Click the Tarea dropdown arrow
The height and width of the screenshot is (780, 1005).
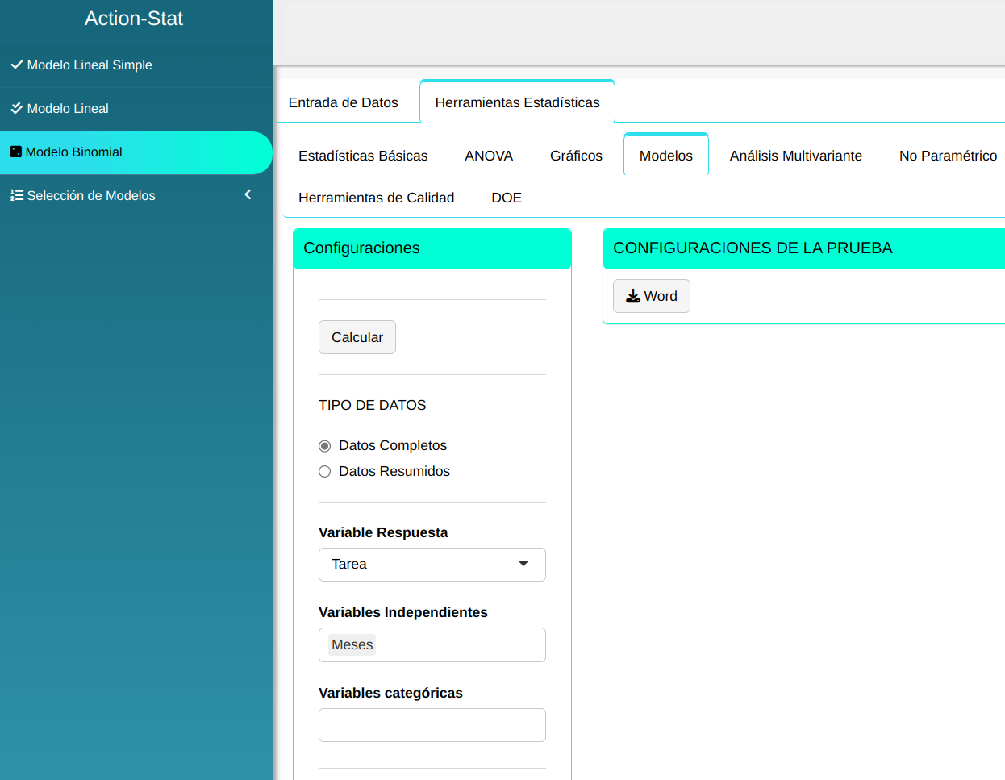pyautogui.click(x=523, y=565)
